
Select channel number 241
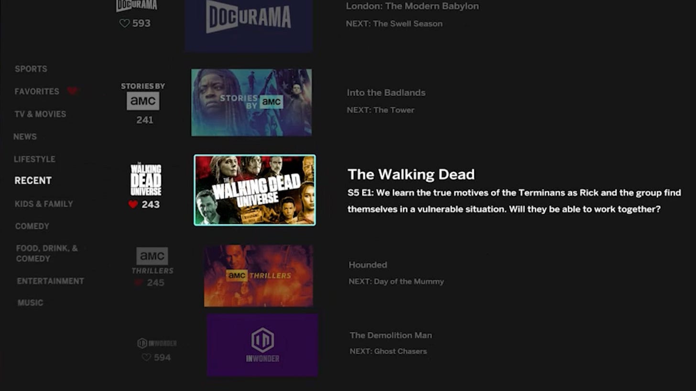coord(144,120)
